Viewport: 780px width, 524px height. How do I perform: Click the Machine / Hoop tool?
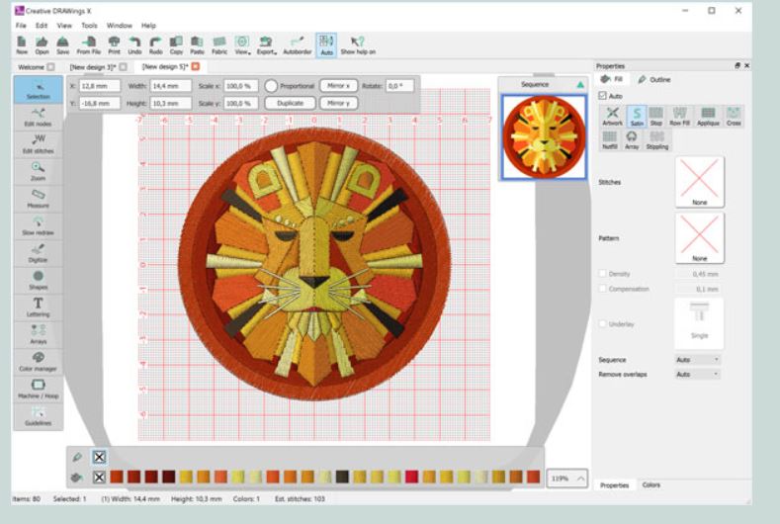pyautogui.click(x=39, y=387)
